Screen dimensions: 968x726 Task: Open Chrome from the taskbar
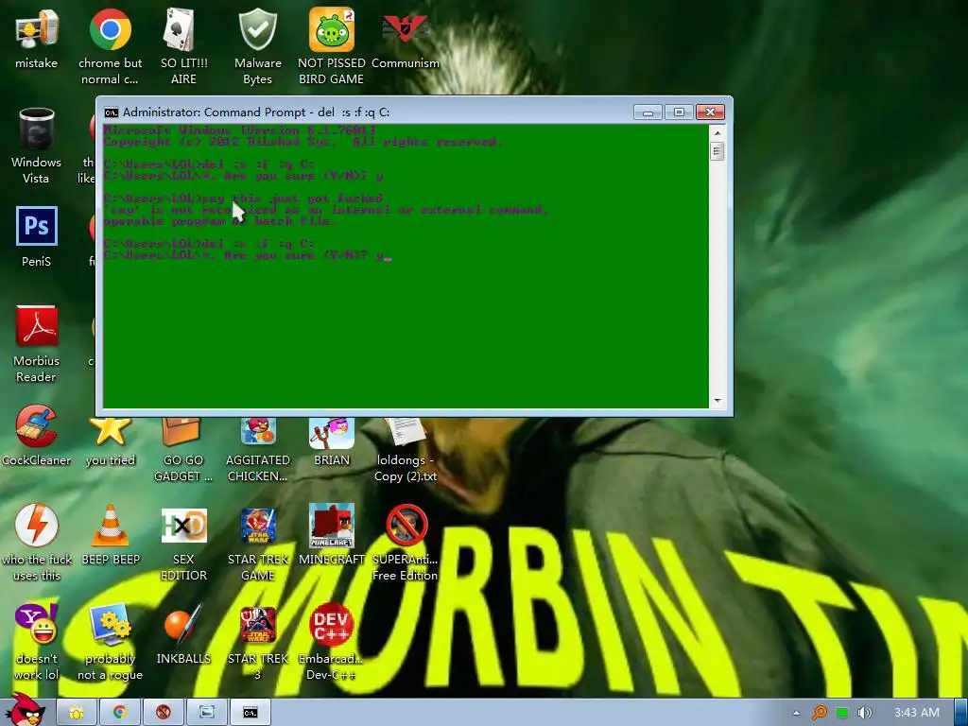point(120,713)
